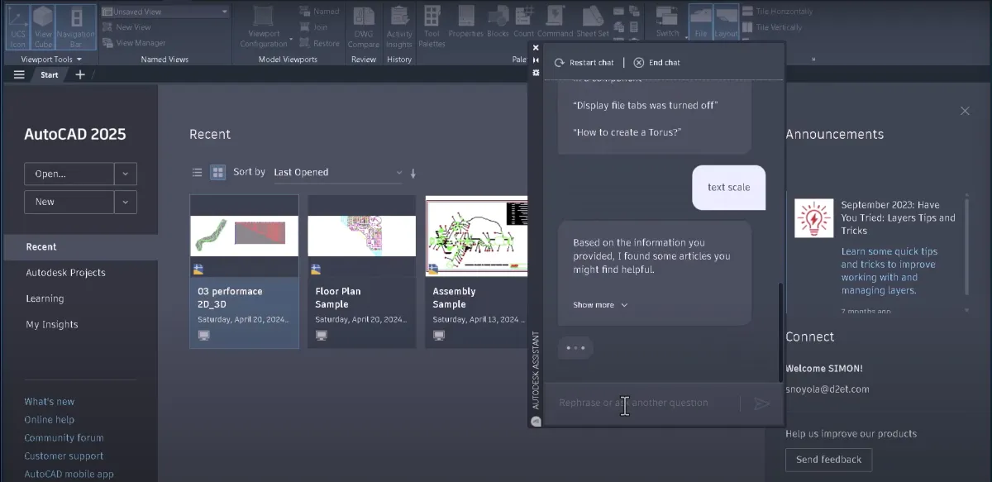
Task: Click the Assistant palette auto-hide icon
Action: pos(536,60)
